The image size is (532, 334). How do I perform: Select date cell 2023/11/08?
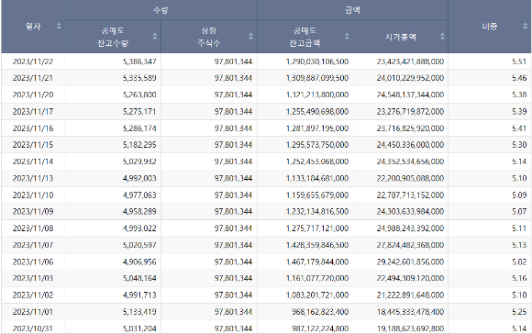pyautogui.click(x=33, y=228)
